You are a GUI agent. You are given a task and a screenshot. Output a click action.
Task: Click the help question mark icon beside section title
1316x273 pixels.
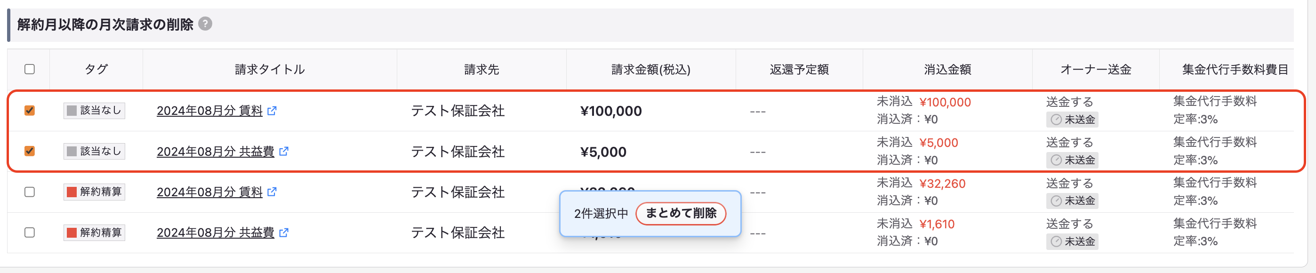click(205, 24)
